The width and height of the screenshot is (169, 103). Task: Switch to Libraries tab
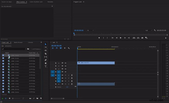coord(30,42)
